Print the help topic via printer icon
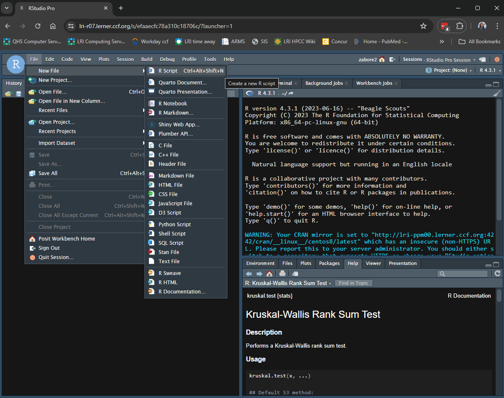504x398 pixels. pyautogui.click(x=282, y=274)
